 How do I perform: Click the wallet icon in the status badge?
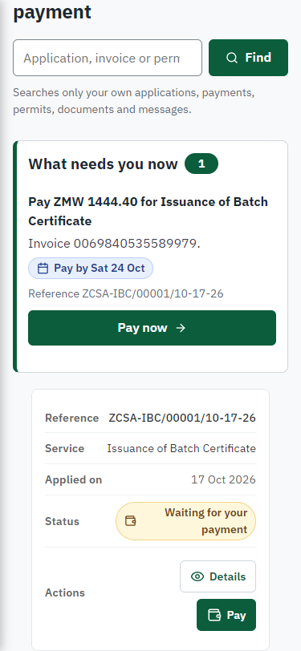tap(131, 521)
